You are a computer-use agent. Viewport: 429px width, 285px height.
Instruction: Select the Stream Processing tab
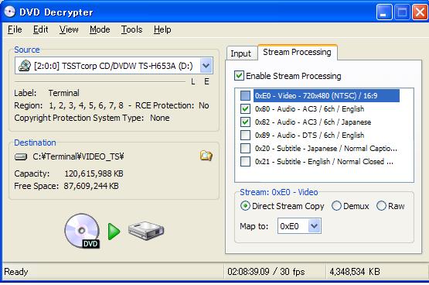(297, 52)
